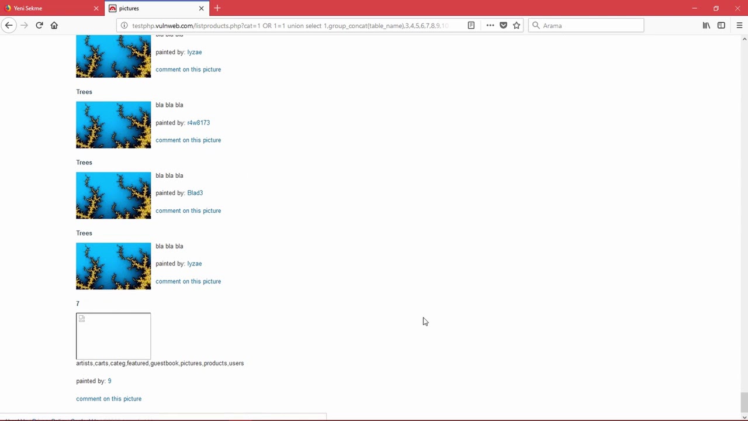Image resolution: width=748 pixels, height=421 pixels.
Task: Open artist link Blad3
Action: point(195,193)
